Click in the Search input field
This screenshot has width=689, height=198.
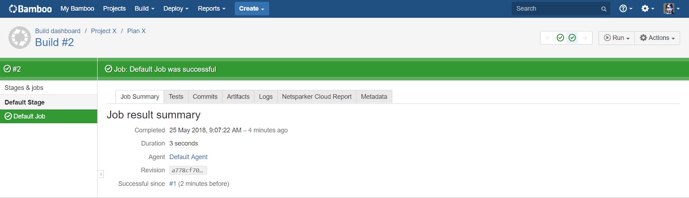coord(556,9)
